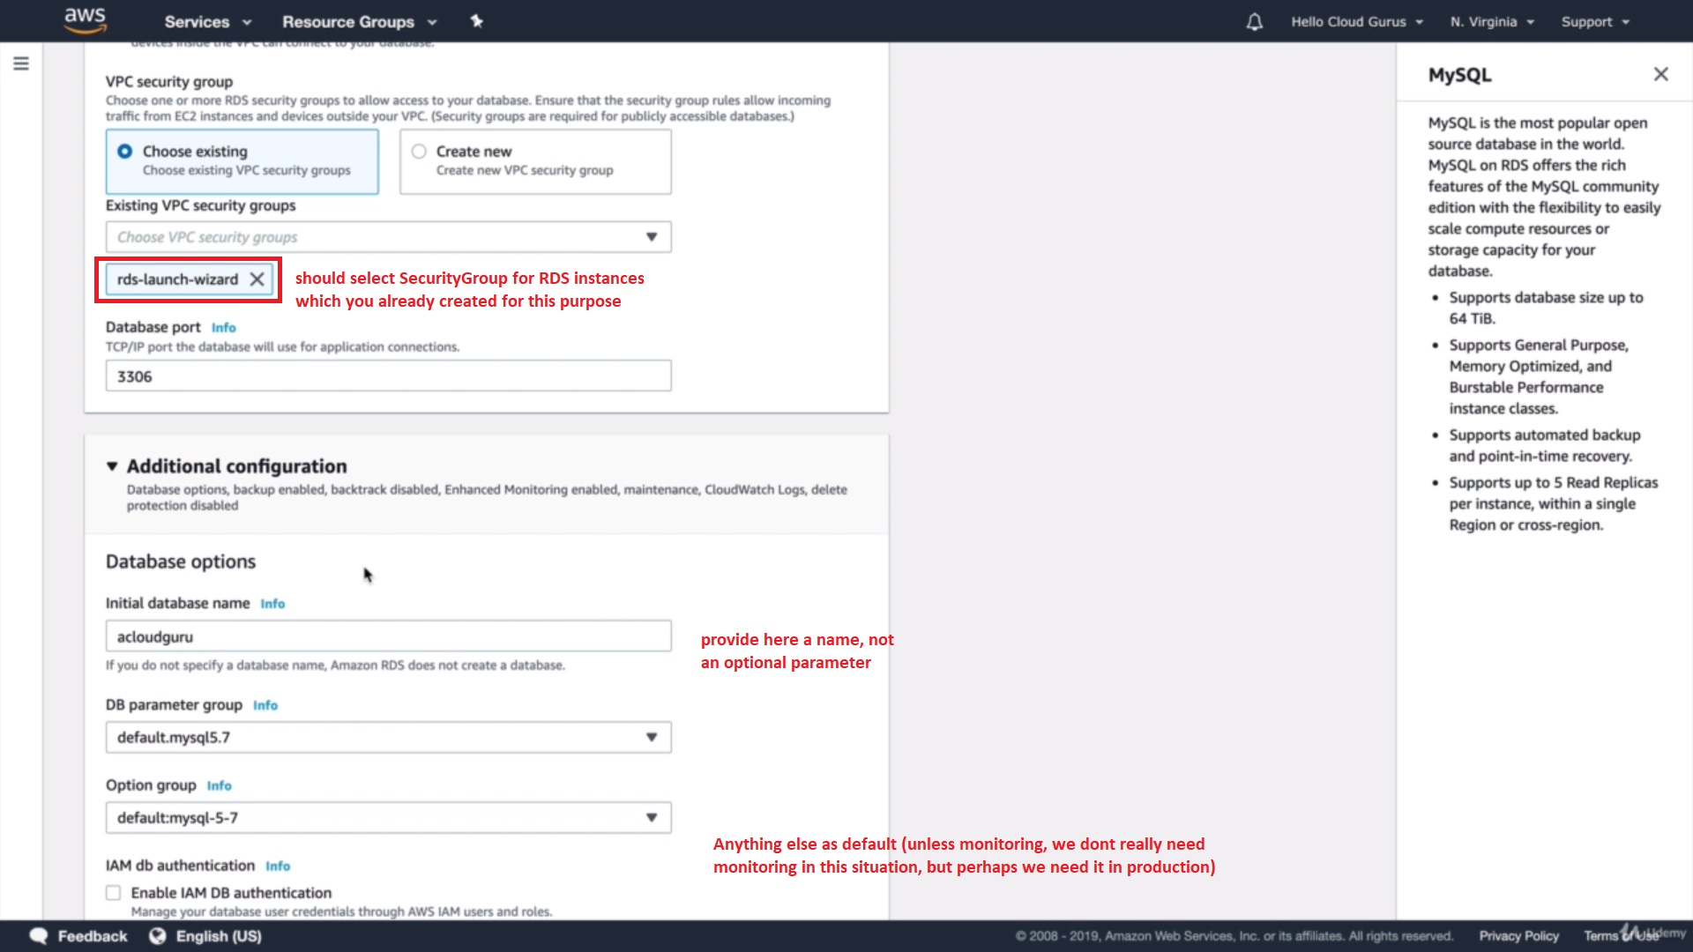Click the pin shortcuts star icon
Screen dimensions: 1693x952
[476, 21]
